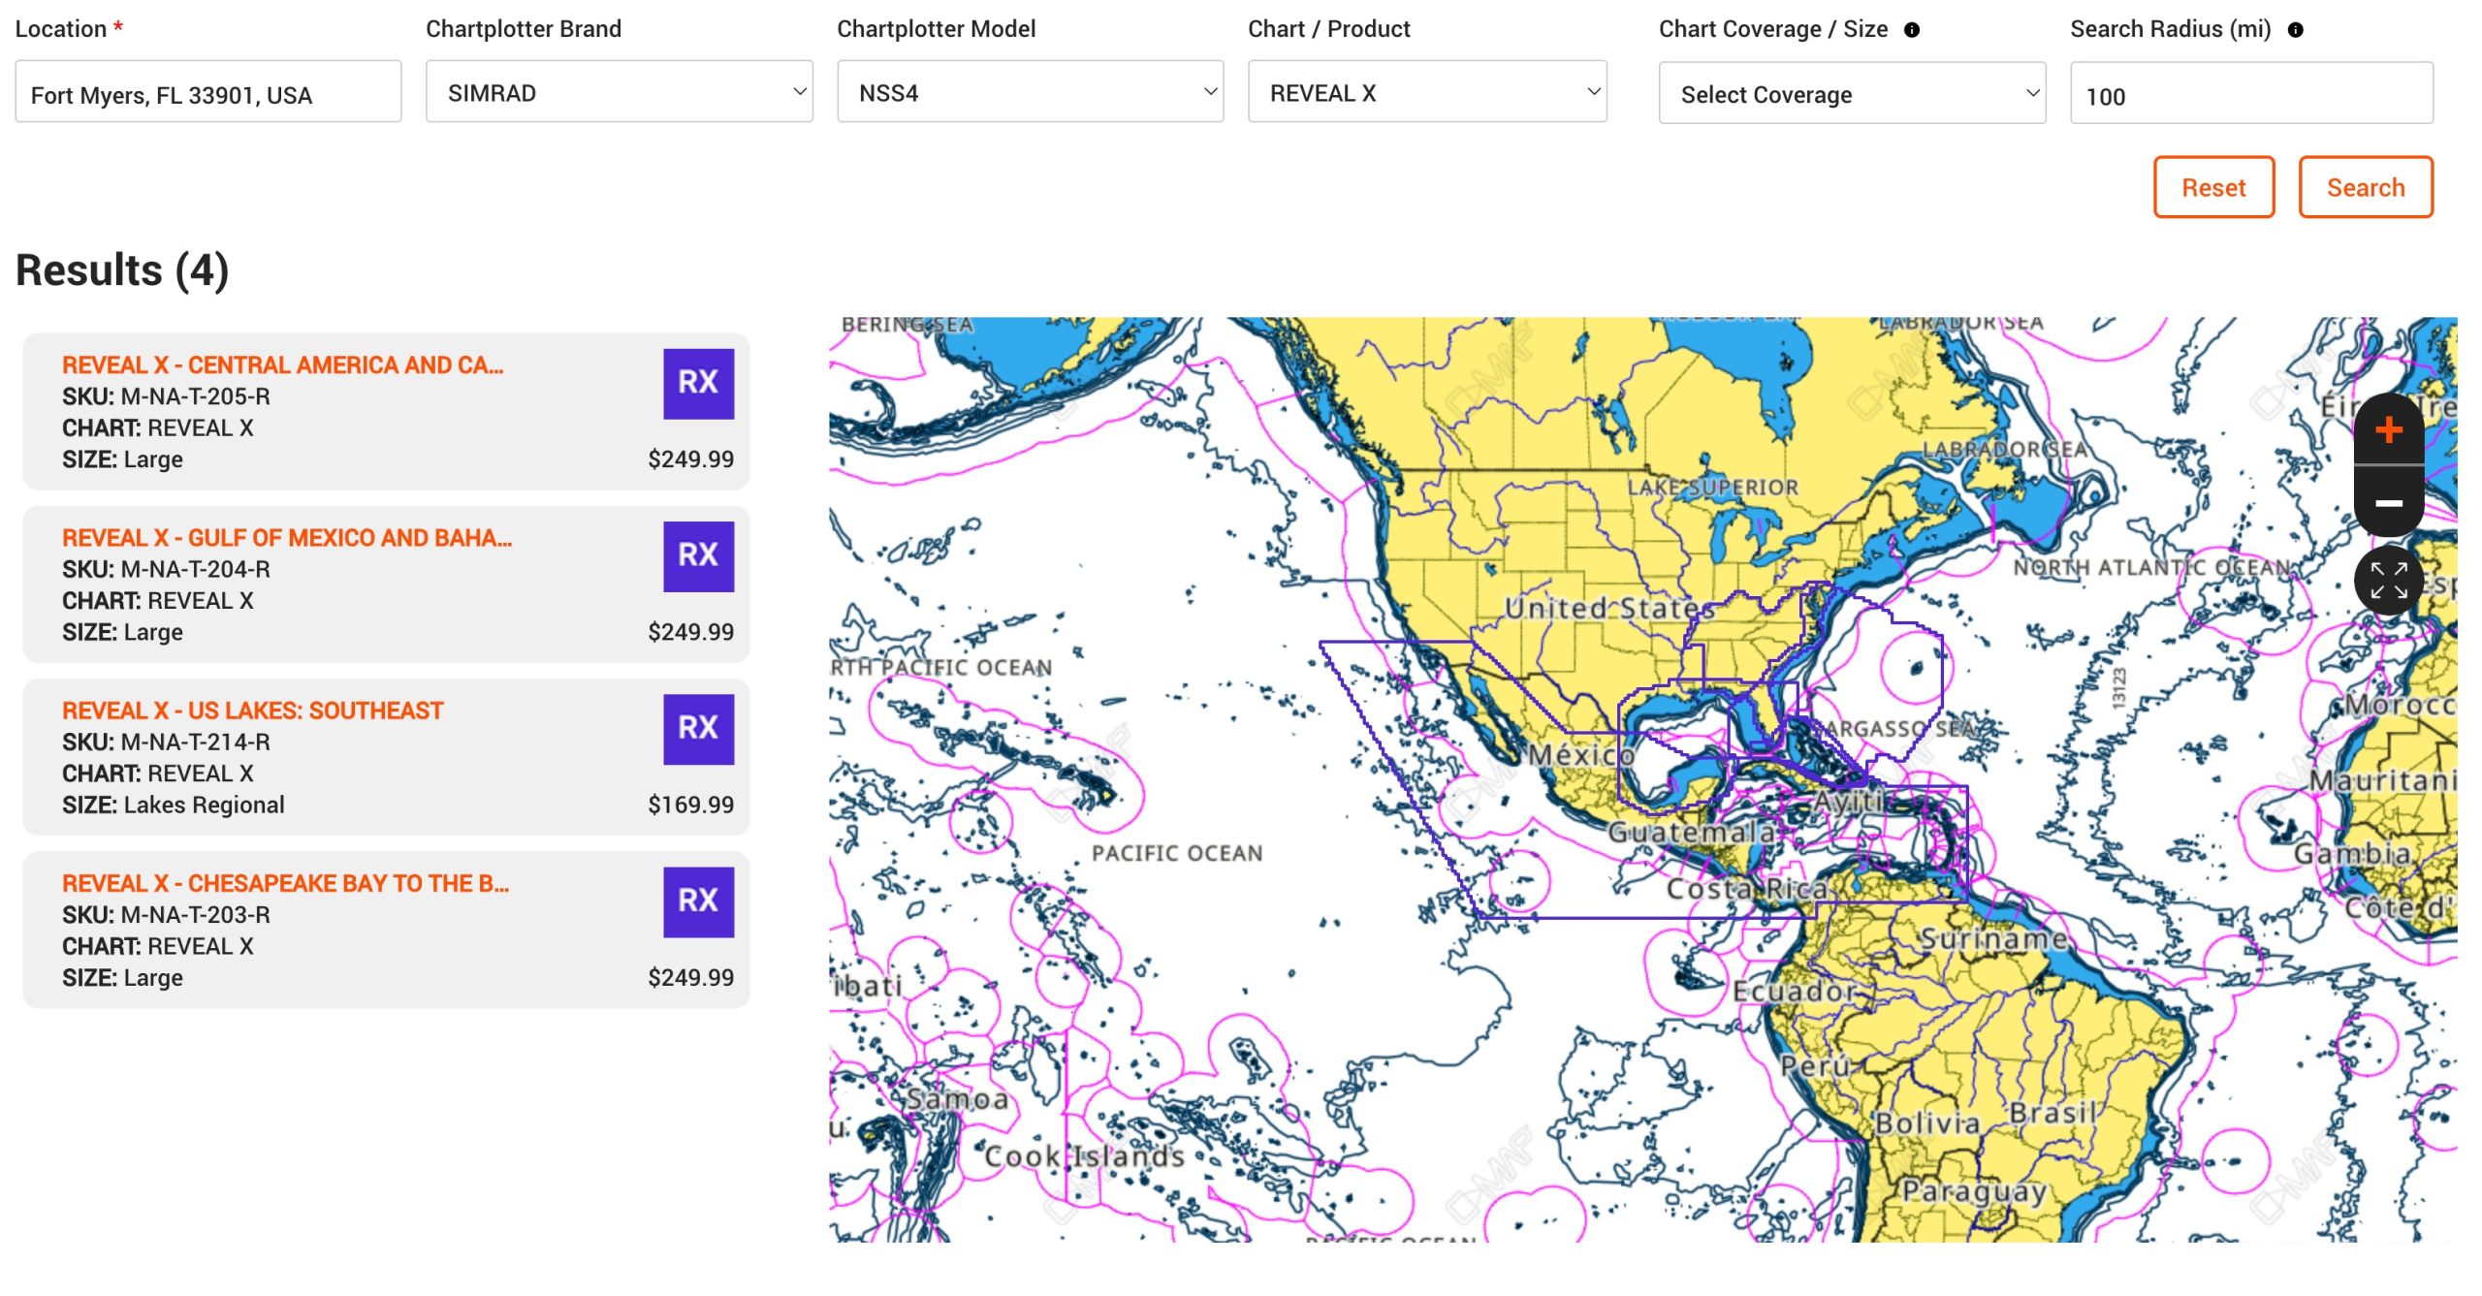Screen dimensions: 2482x1296
Task: Zoom in the map with plus icon
Action: point(2388,429)
